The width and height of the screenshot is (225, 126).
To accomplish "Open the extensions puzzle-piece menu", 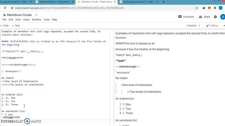I will tap(215, 8).
